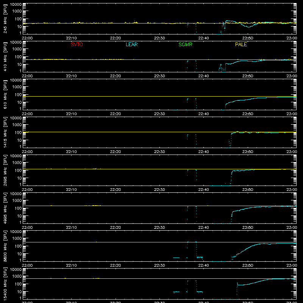Click the 22:40 tick under the 245 MHz plot
Viewport: 303px width, 303px height.
coord(203,38)
